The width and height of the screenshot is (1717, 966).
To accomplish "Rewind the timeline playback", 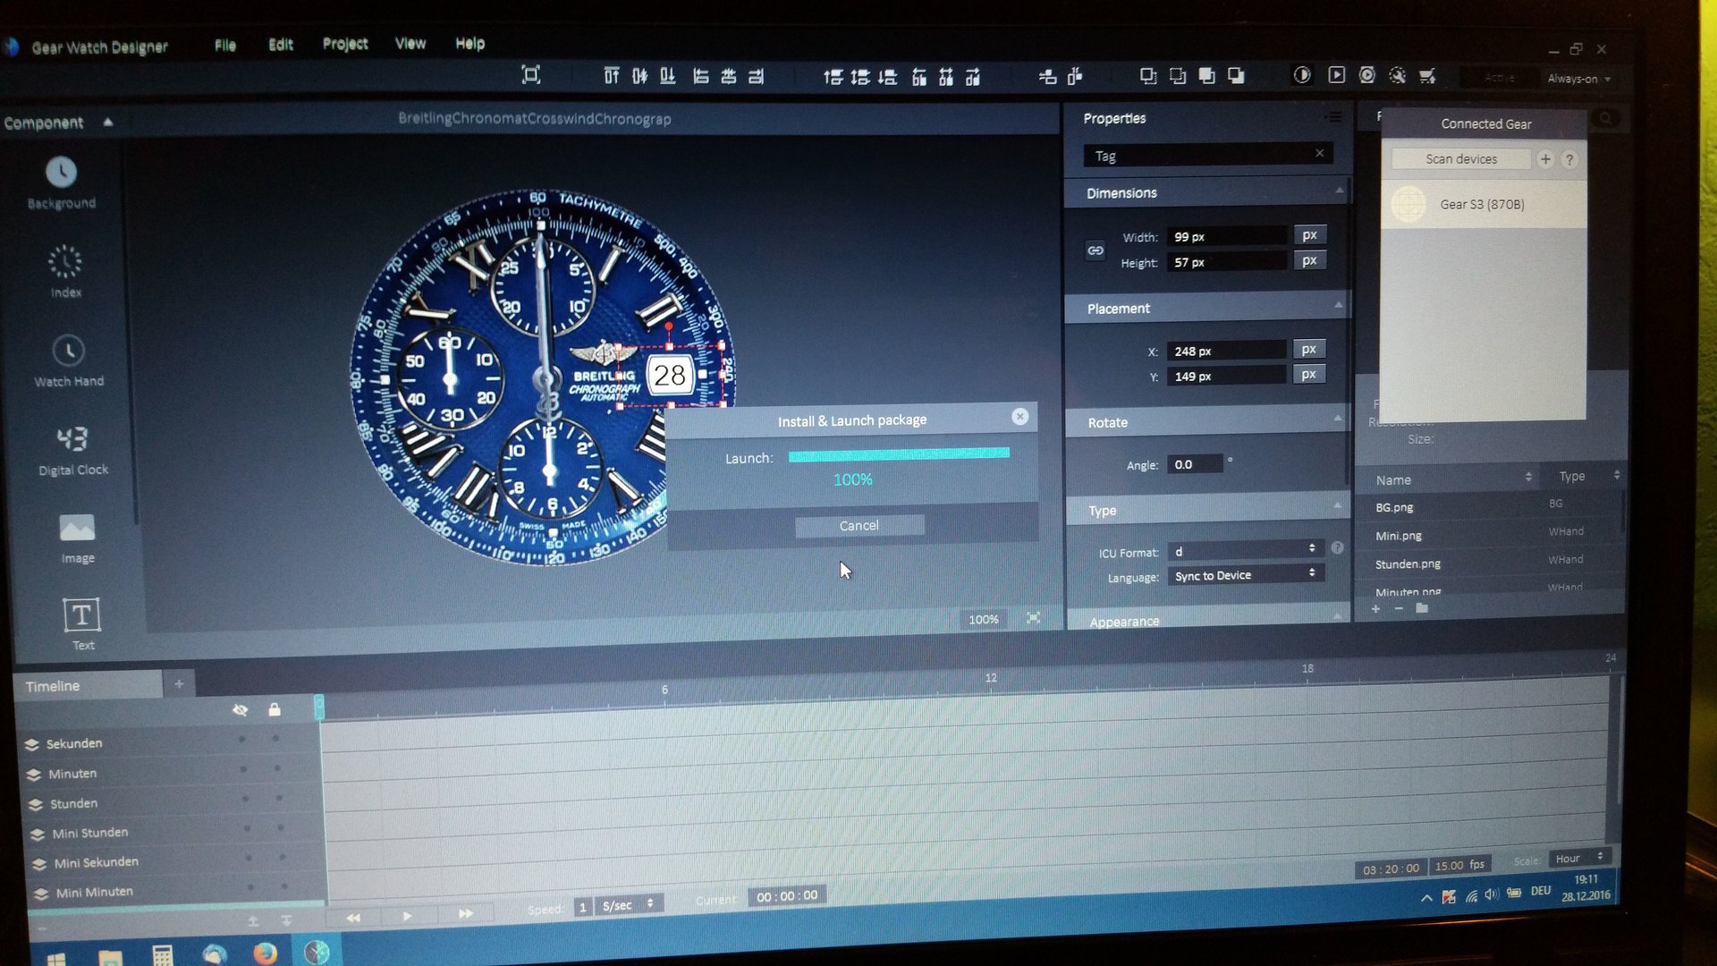I will tap(354, 917).
